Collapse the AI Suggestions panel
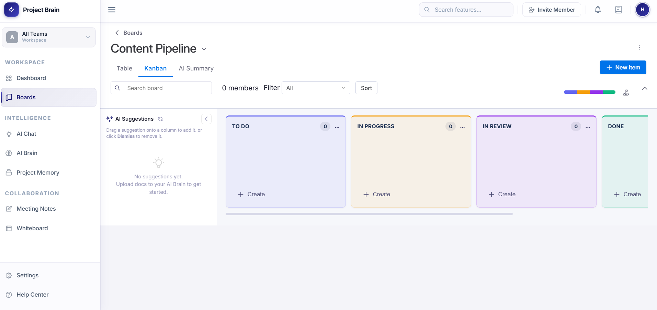Screen dimensions: 657x310 pyautogui.click(x=206, y=119)
